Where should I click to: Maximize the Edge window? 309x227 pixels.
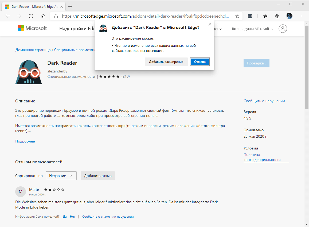[291, 4]
